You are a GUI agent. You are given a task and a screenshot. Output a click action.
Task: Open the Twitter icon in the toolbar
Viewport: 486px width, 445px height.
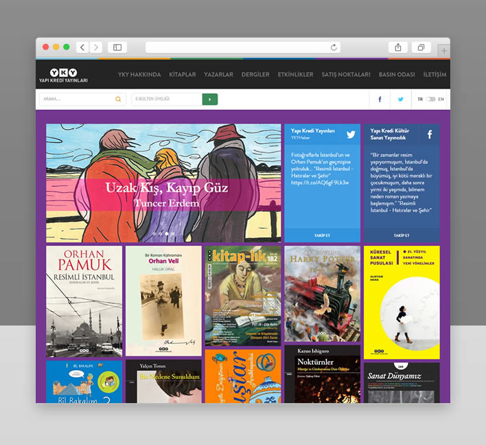pyautogui.click(x=401, y=100)
